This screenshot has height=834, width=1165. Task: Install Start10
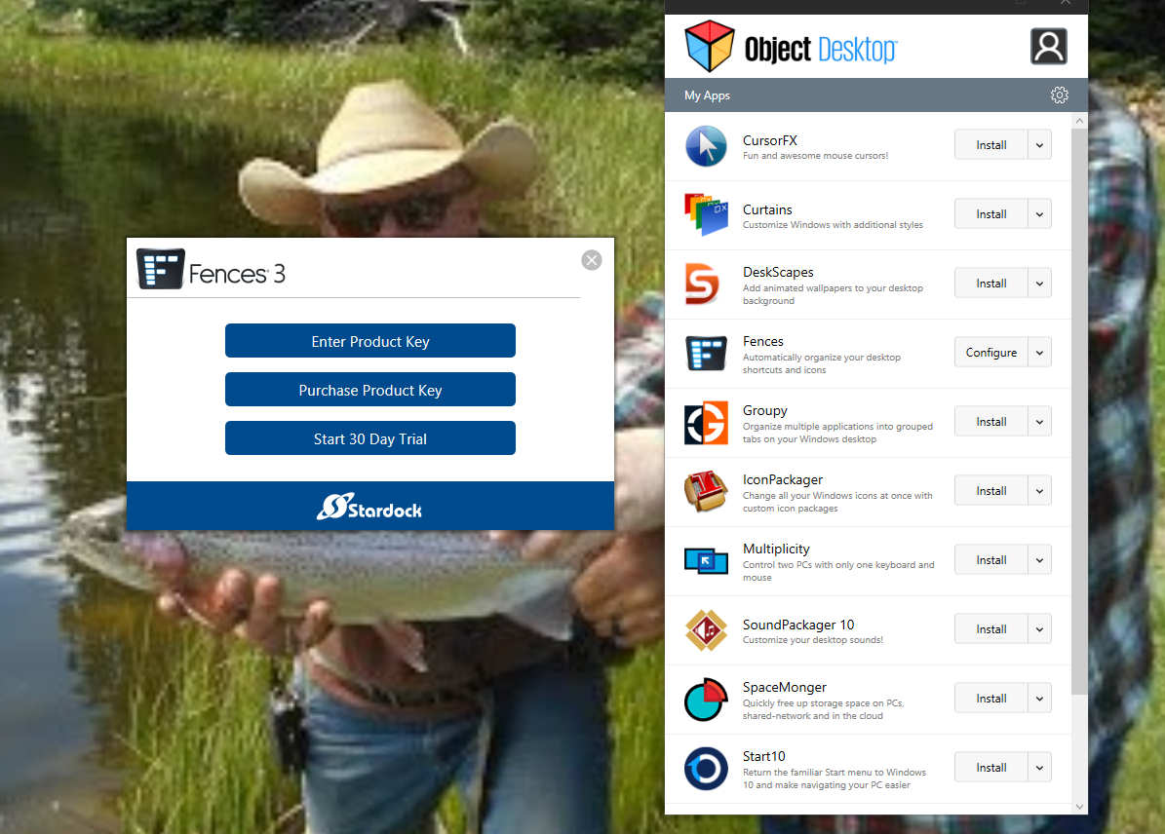click(x=991, y=767)
